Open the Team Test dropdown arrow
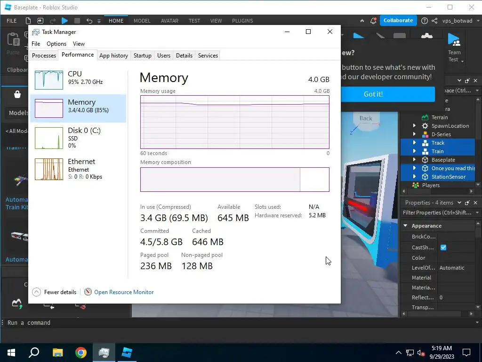This screenshot has width=482, height=362. click(462, 61)
